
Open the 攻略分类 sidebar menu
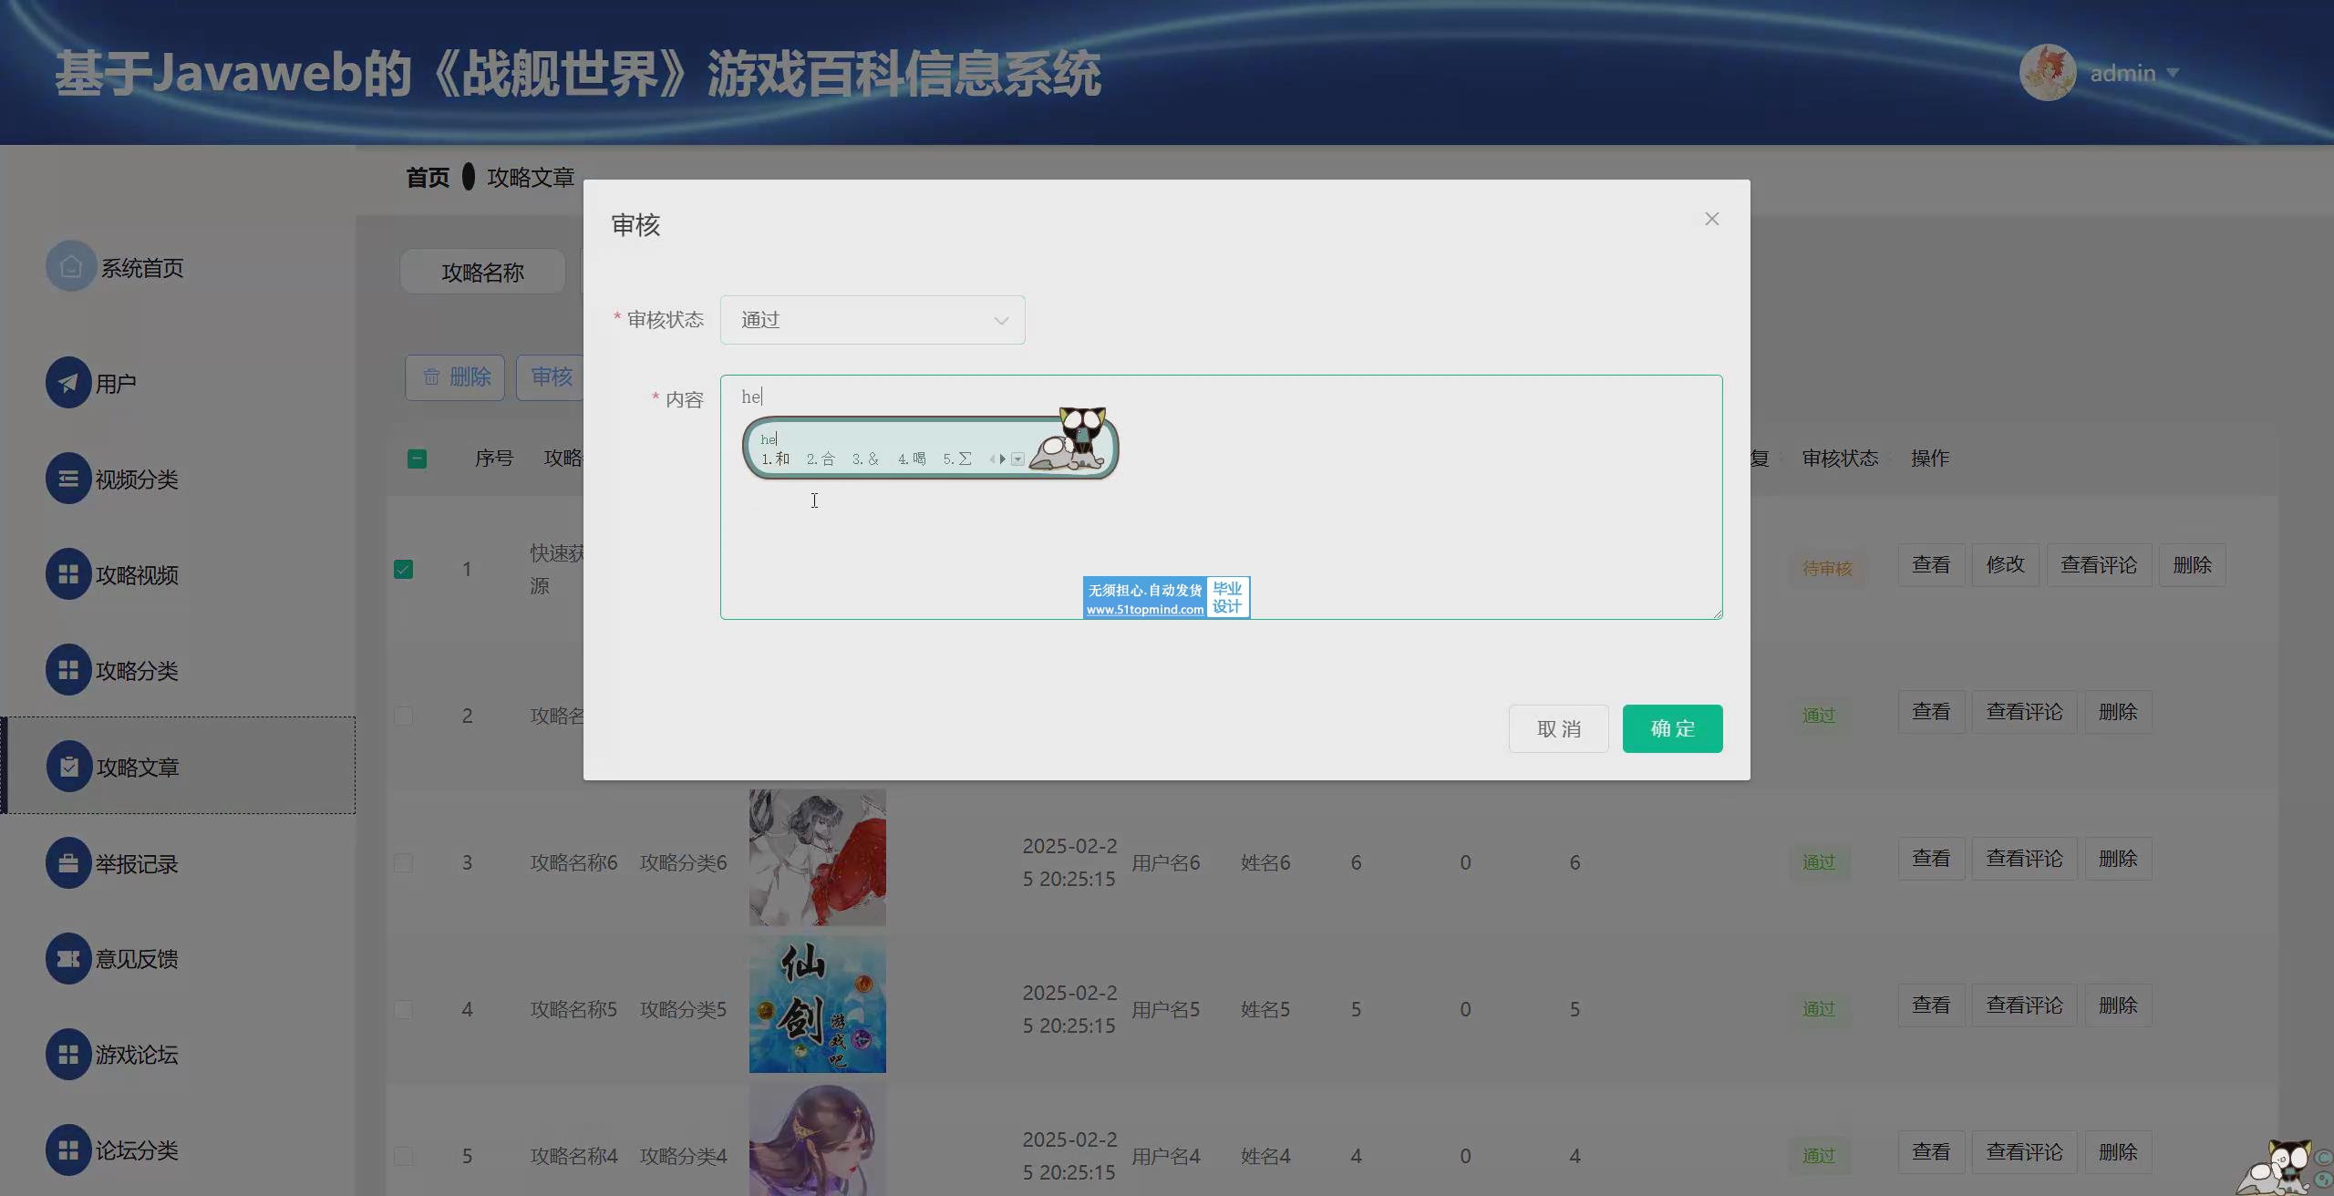pos(137,671)
